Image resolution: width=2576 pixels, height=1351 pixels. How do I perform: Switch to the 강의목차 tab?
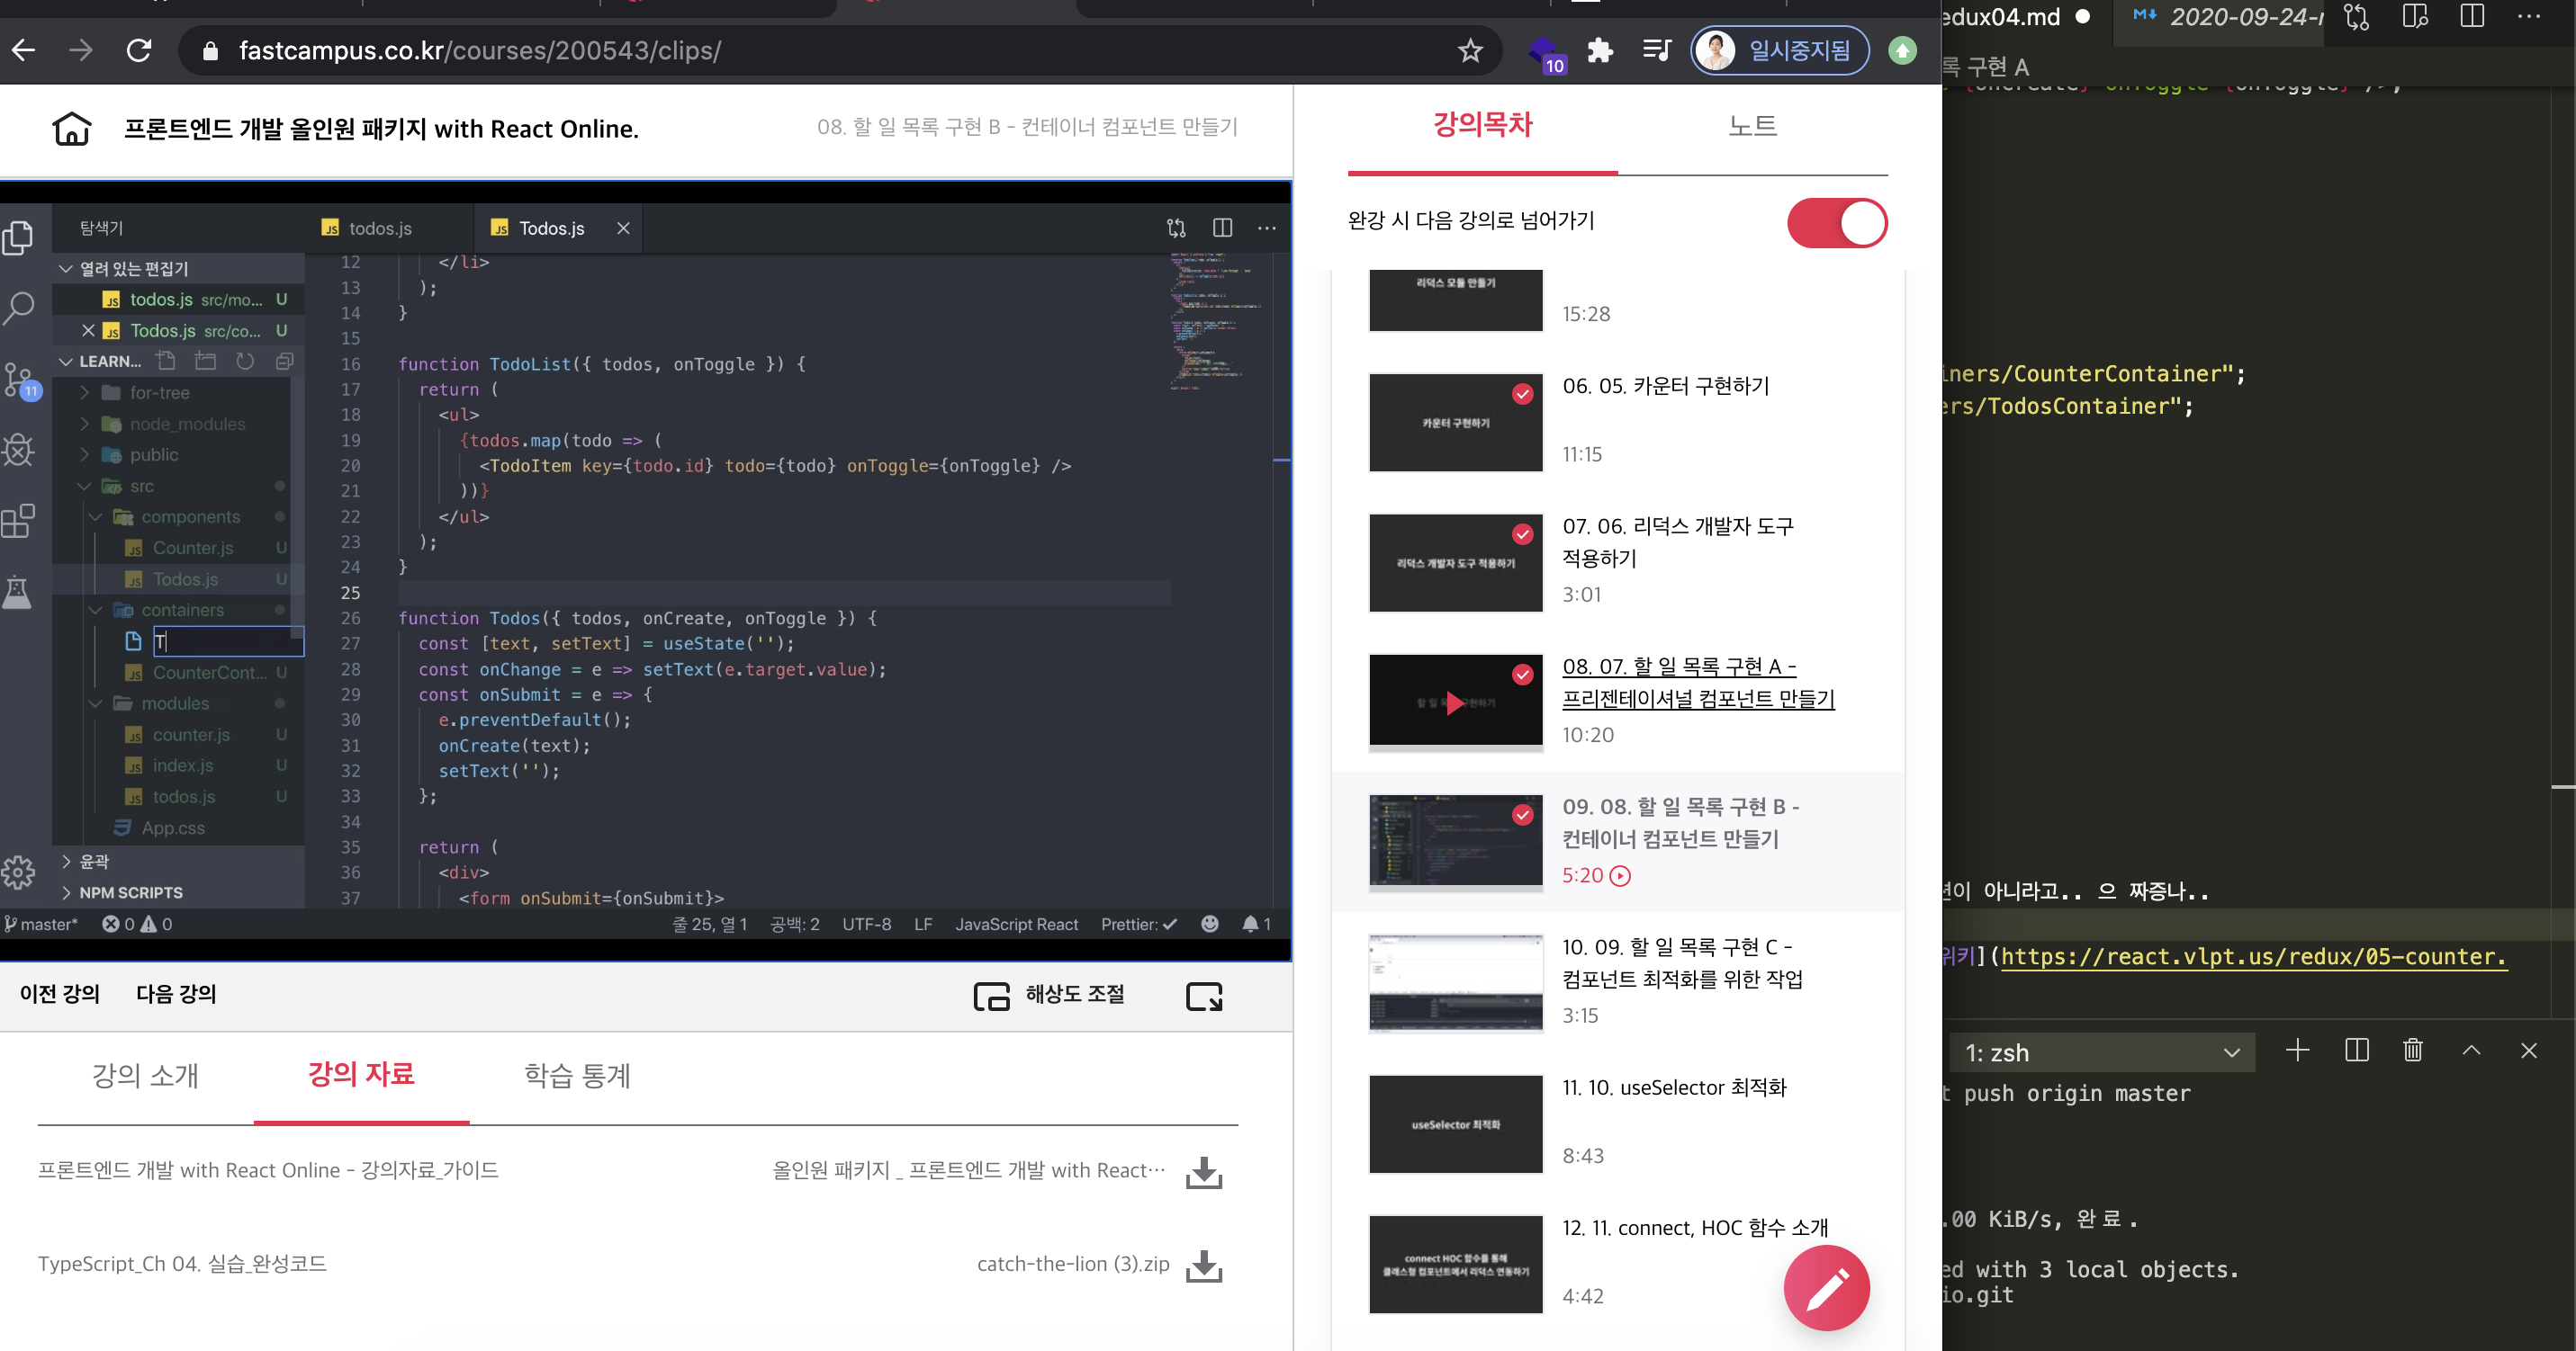pos(1482,125)
